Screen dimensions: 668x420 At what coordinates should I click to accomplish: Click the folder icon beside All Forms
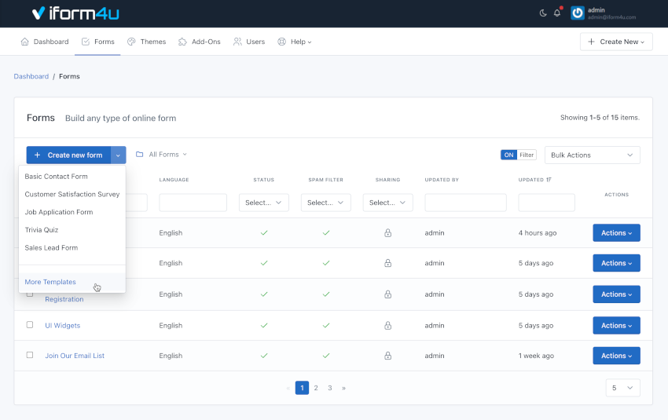point(139,155)
